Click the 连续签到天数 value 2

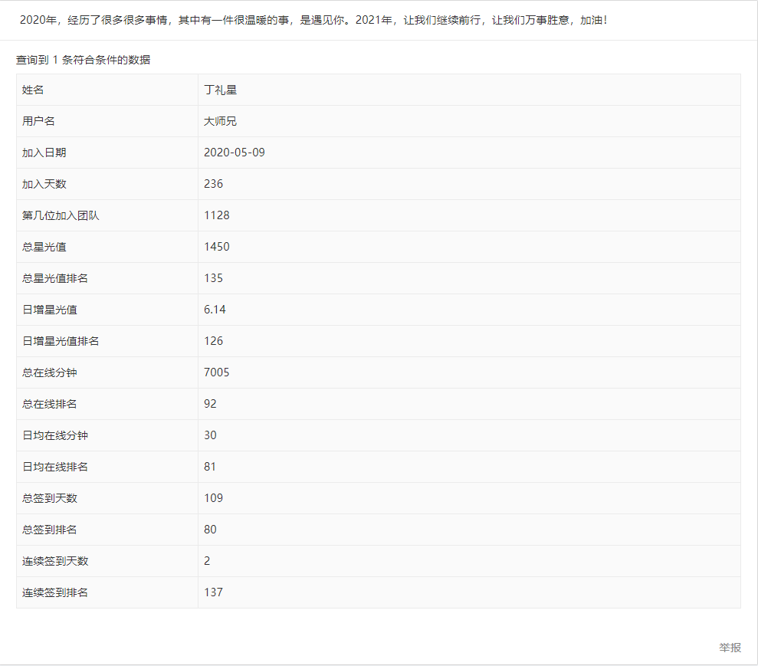207,561
